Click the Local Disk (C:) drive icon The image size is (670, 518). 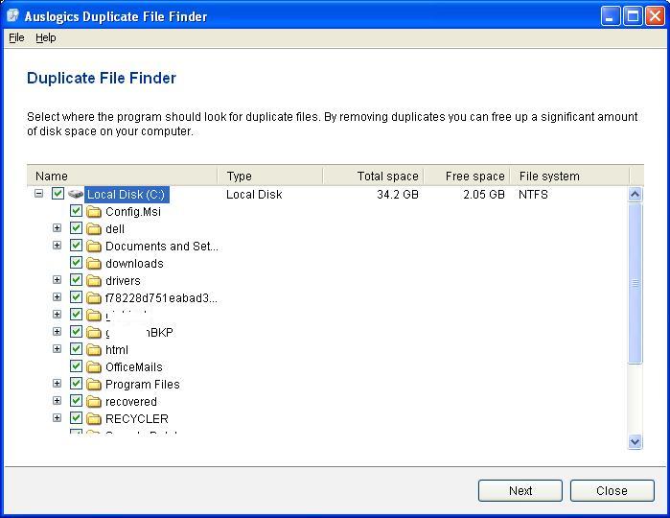tap(76, 195)
